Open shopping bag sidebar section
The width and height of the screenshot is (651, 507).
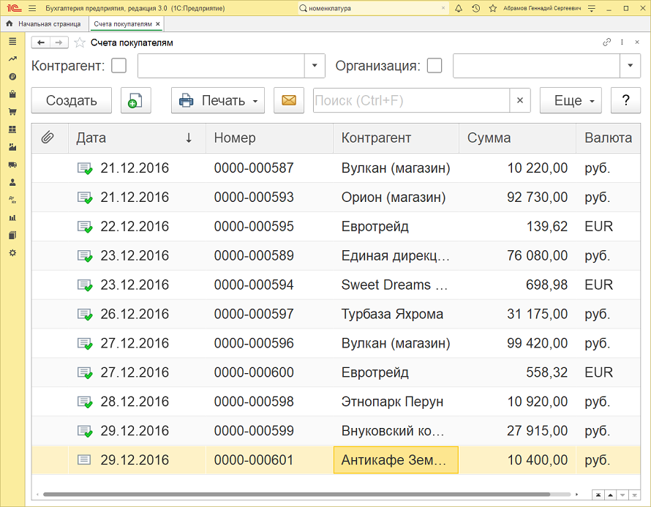pos(12,94)
